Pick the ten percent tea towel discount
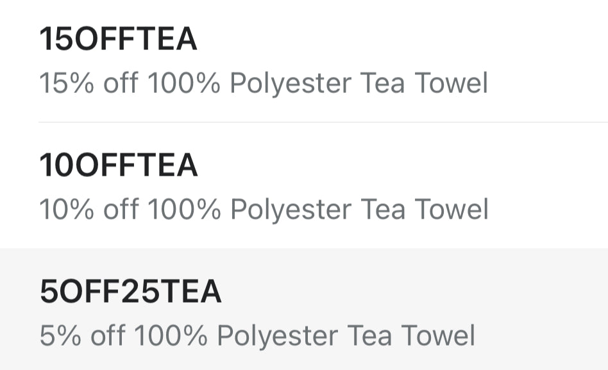The image size is (608, 370). pos(304,186)
